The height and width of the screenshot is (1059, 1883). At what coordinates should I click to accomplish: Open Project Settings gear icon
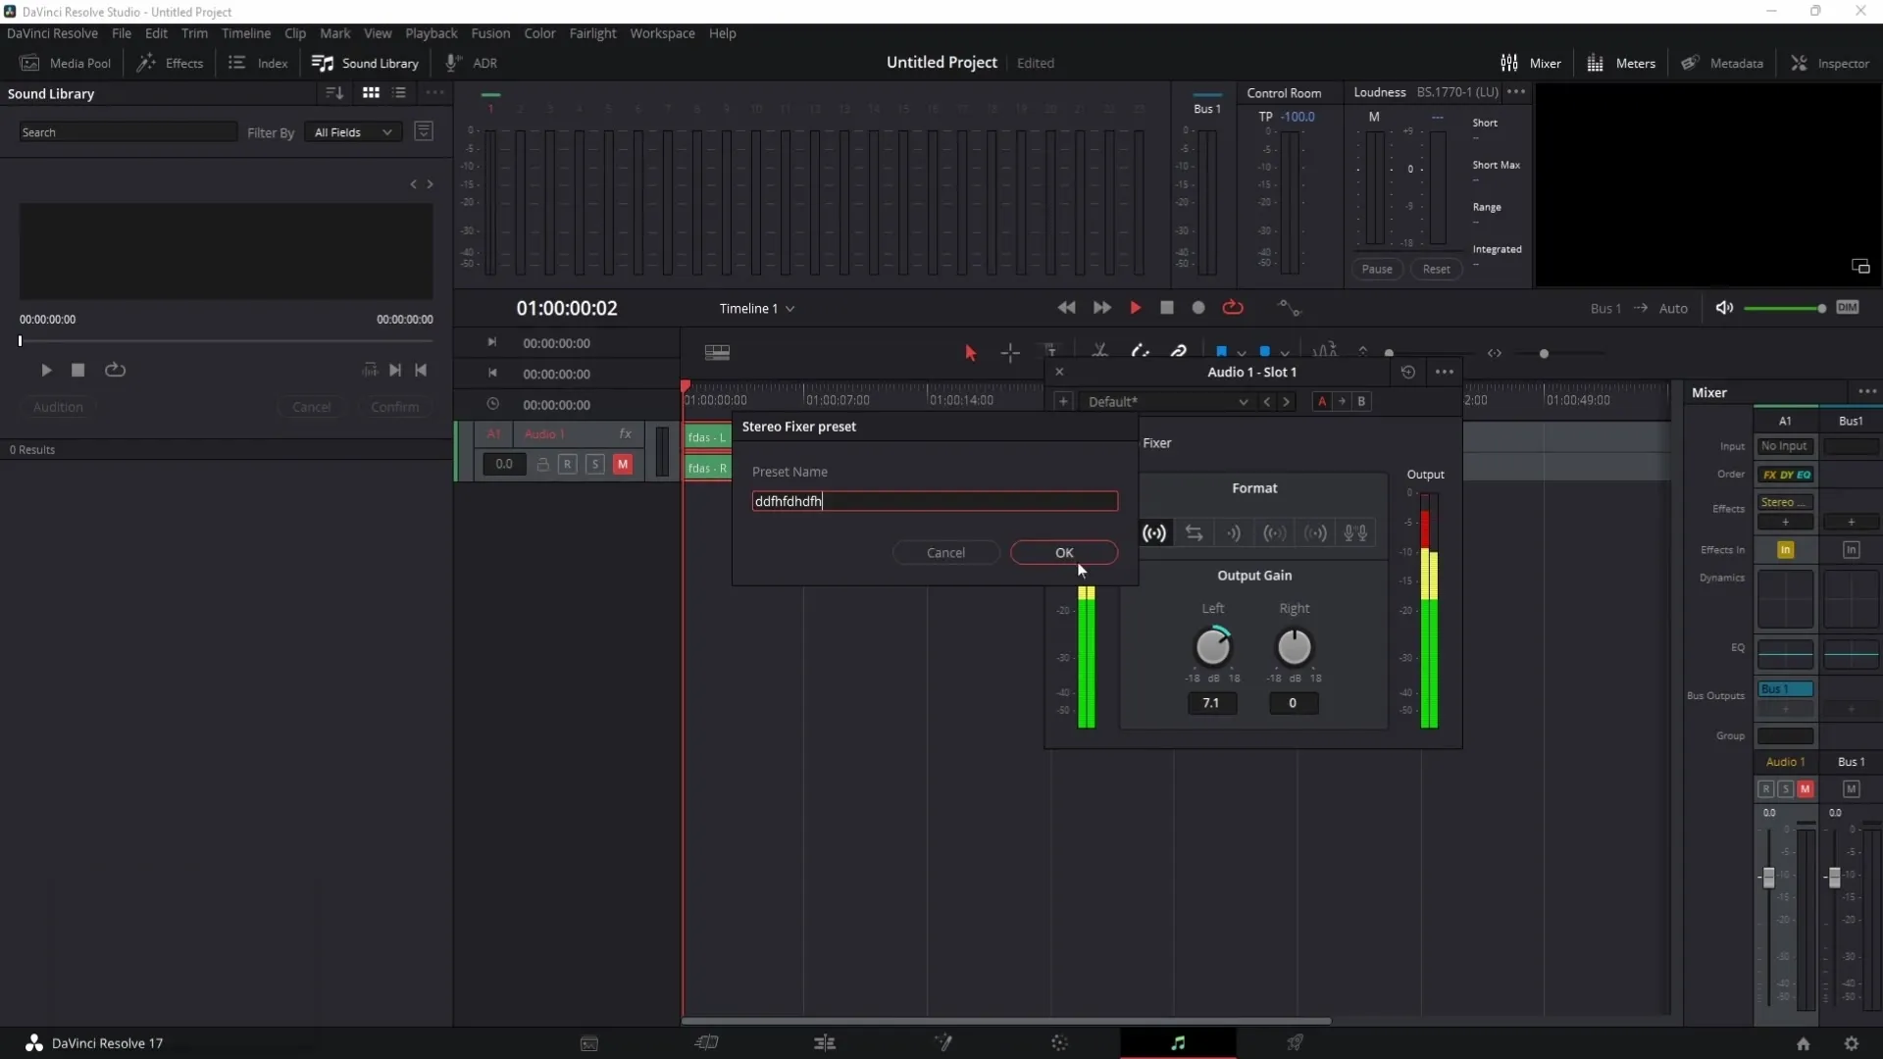[1851, 1043]
